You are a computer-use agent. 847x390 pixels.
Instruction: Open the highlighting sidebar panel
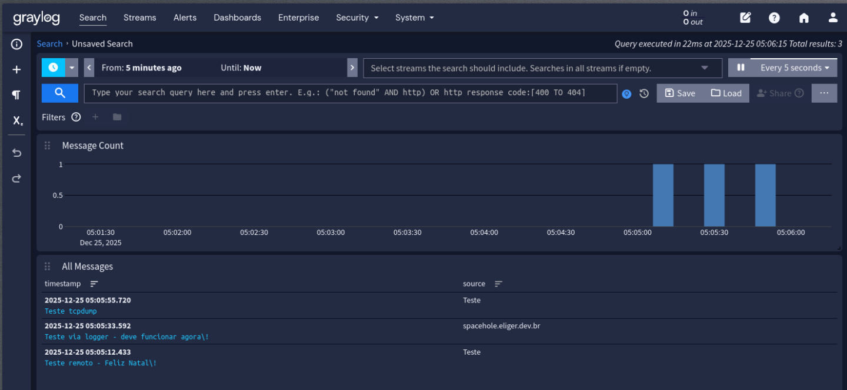coord(16,120)
